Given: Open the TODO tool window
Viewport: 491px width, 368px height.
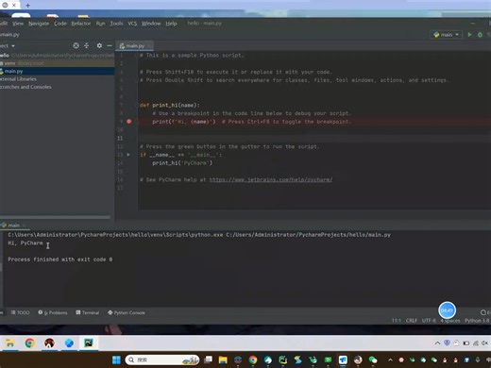Looking at the screenshot, I should click(20, 312).
